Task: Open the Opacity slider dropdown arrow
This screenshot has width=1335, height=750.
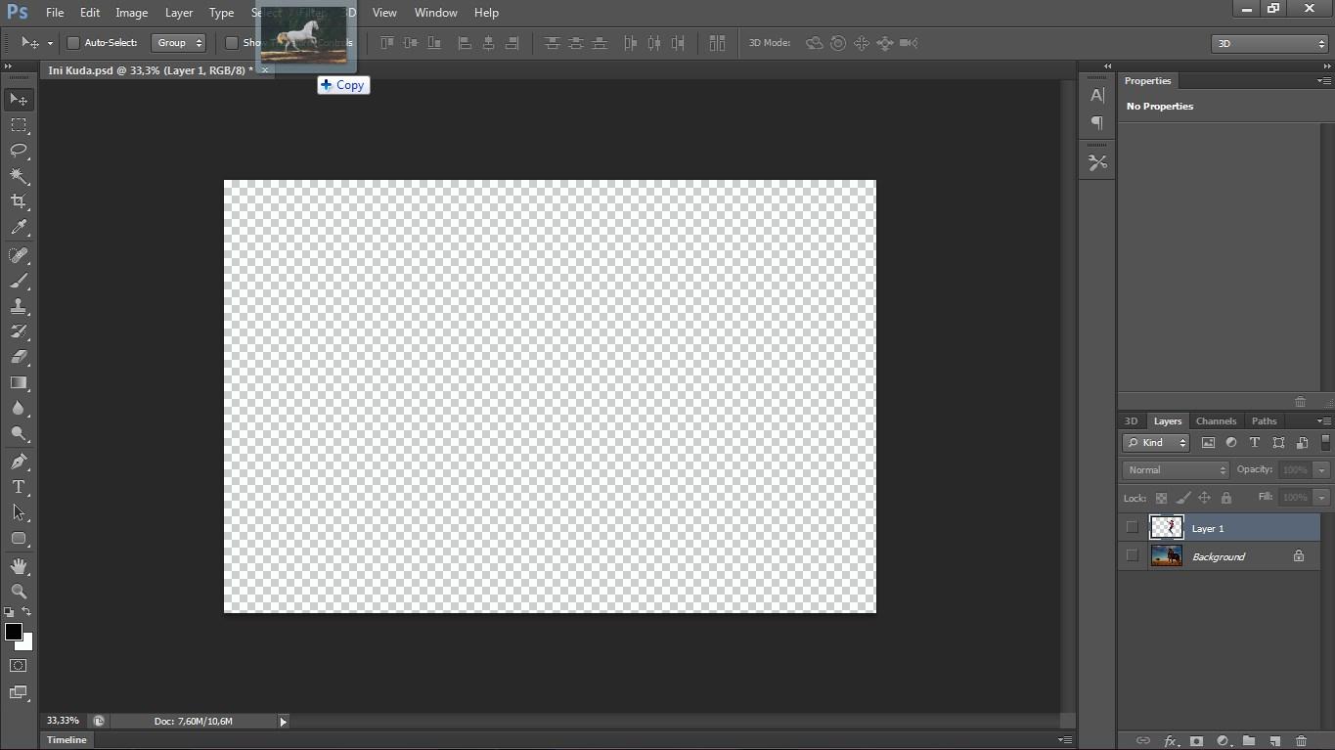Action: (1322, 470)
